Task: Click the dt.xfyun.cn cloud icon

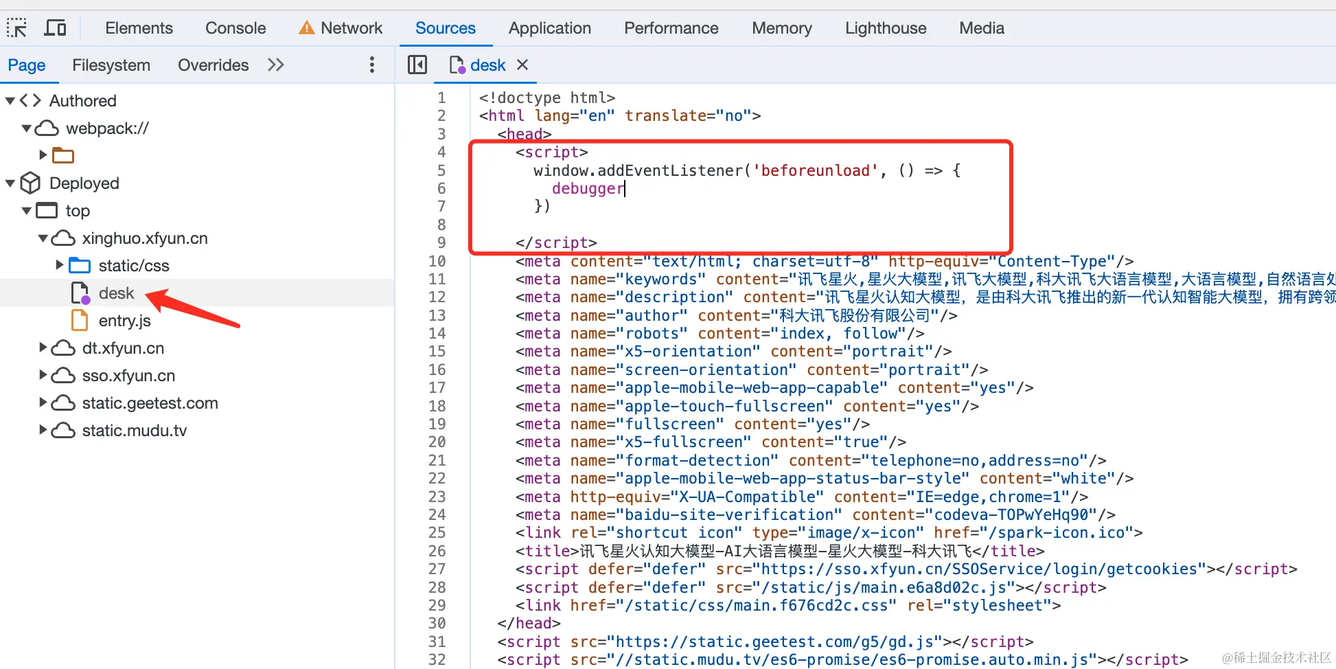Action: pos(63,348)
